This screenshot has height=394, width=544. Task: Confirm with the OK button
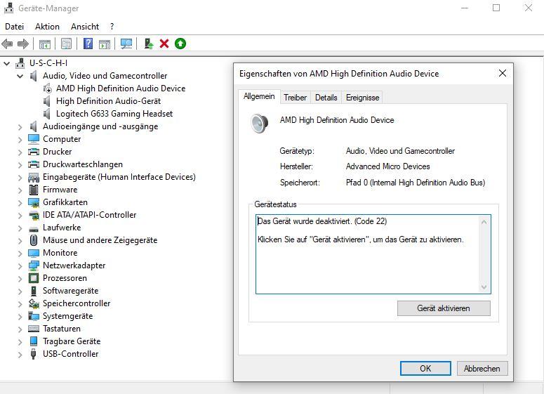[425, 368]
